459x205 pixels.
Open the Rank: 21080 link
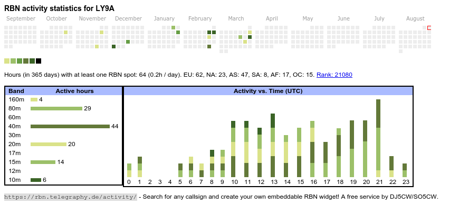(334, 75)
